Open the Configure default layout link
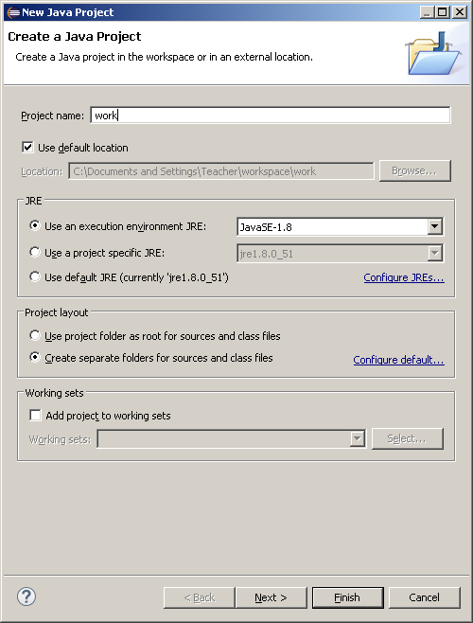Viewport: 473px width, 623px height. coord(398,360)
